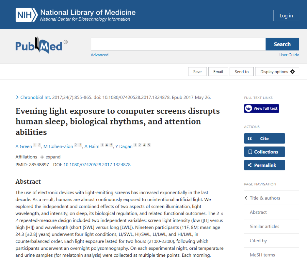The width and height of the screenshot is (307, 258).
Task: Click the back chevron next to Title & authors
Action: pos(246,198)
